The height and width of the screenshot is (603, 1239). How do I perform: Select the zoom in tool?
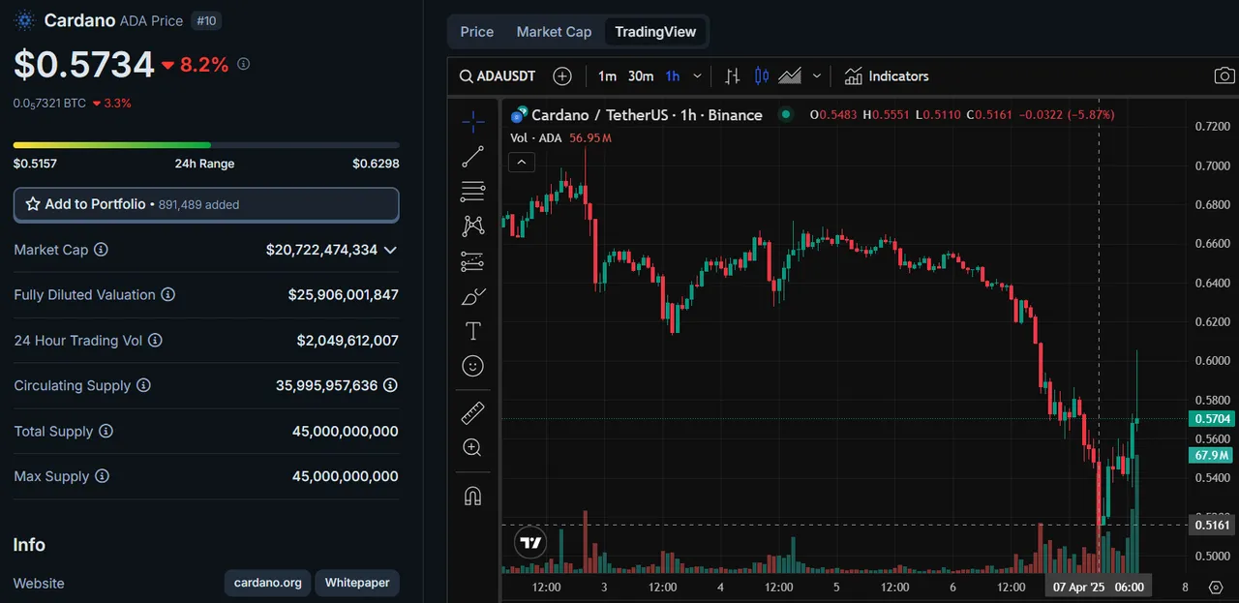pyautogui.click(x=472, y=448)
